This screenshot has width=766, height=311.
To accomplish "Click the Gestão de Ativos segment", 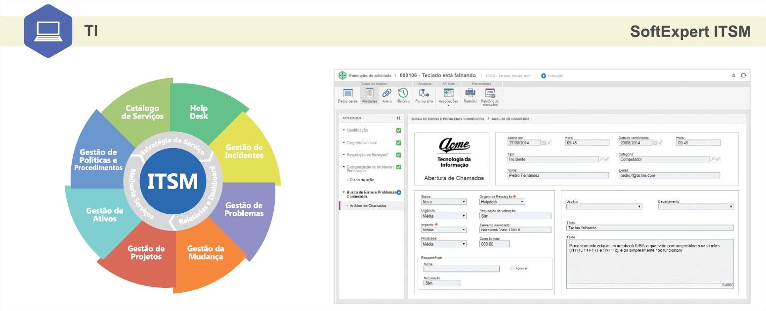I will 104,215.
